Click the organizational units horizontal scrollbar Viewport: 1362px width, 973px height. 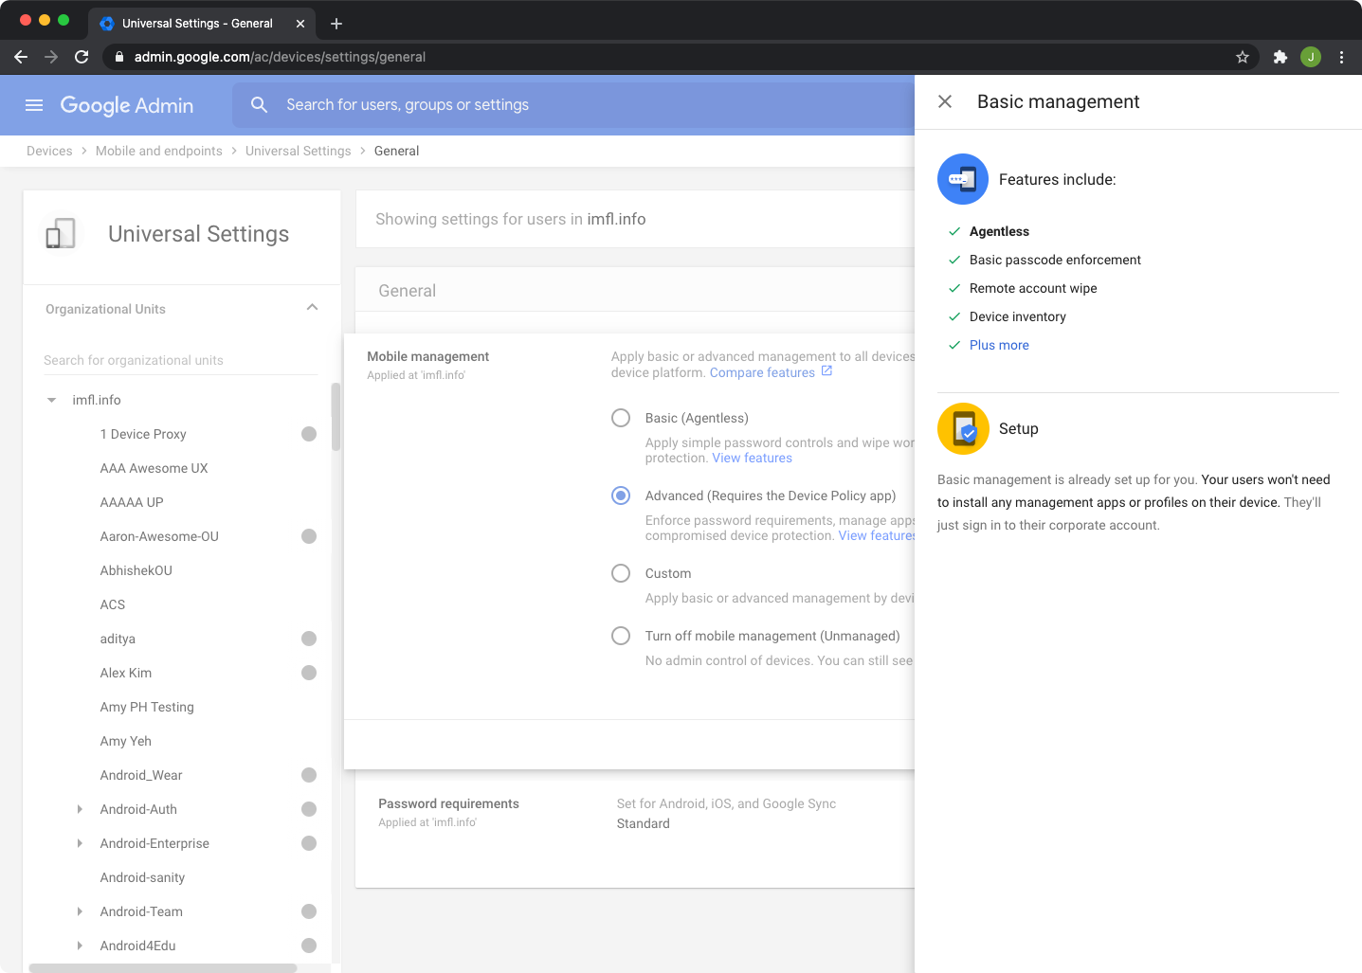163,968
